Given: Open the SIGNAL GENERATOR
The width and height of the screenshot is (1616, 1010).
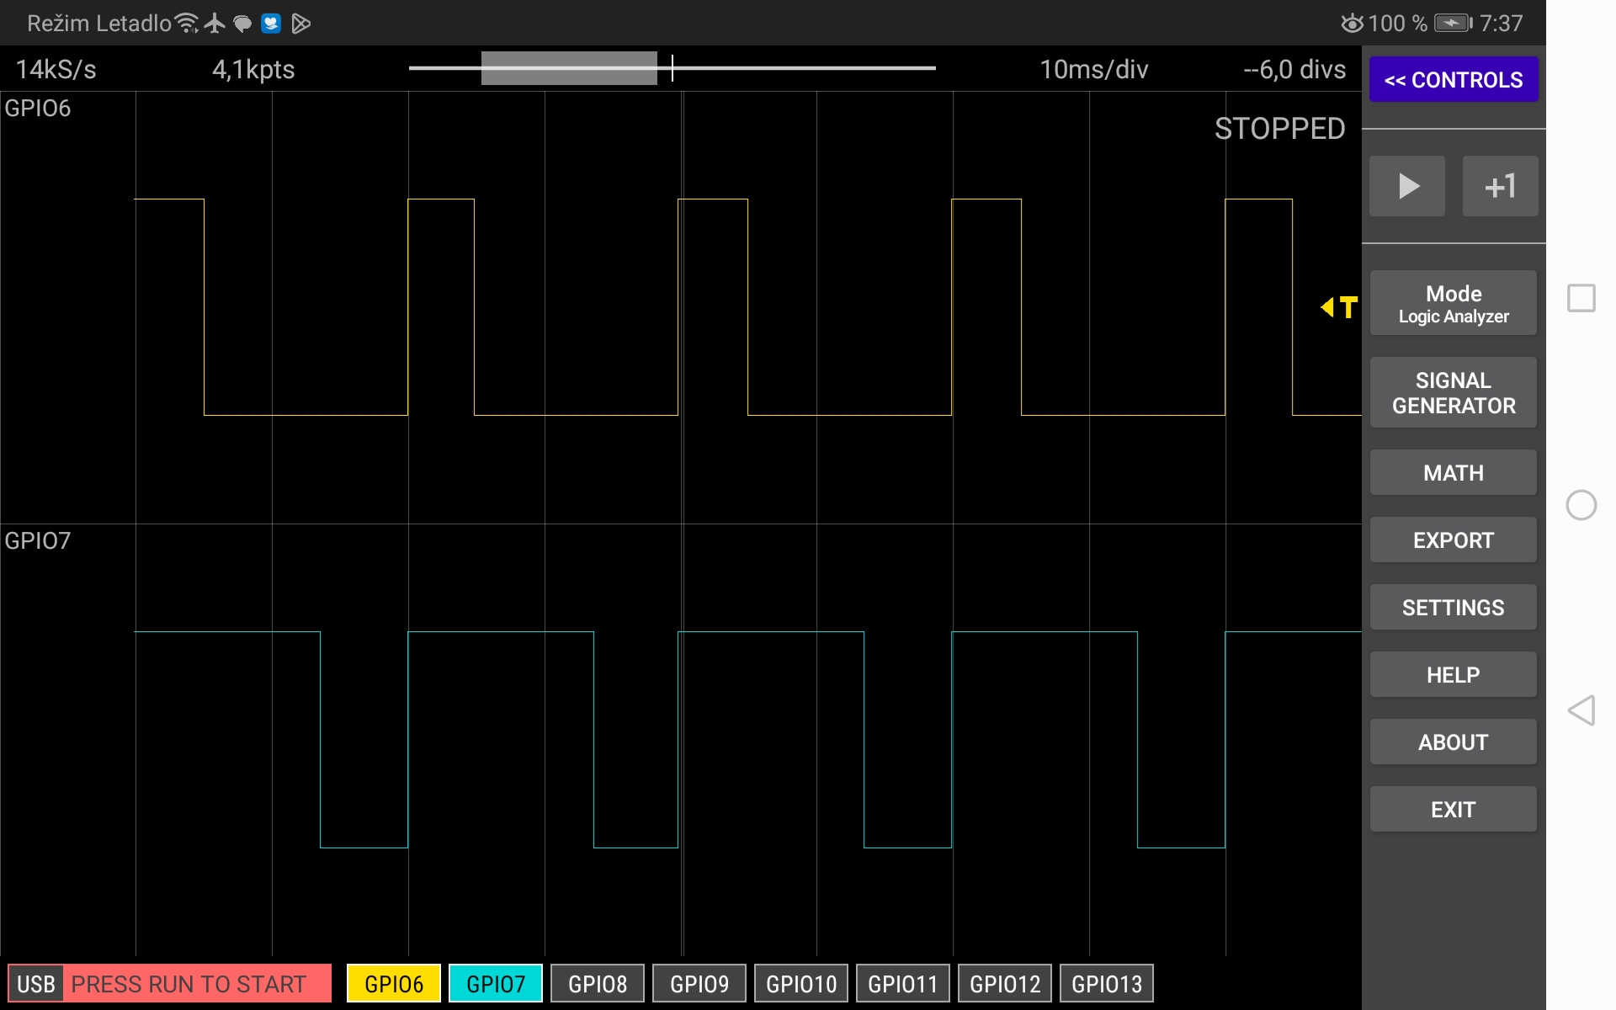Looking at the screenshot, I should 1453,391.
